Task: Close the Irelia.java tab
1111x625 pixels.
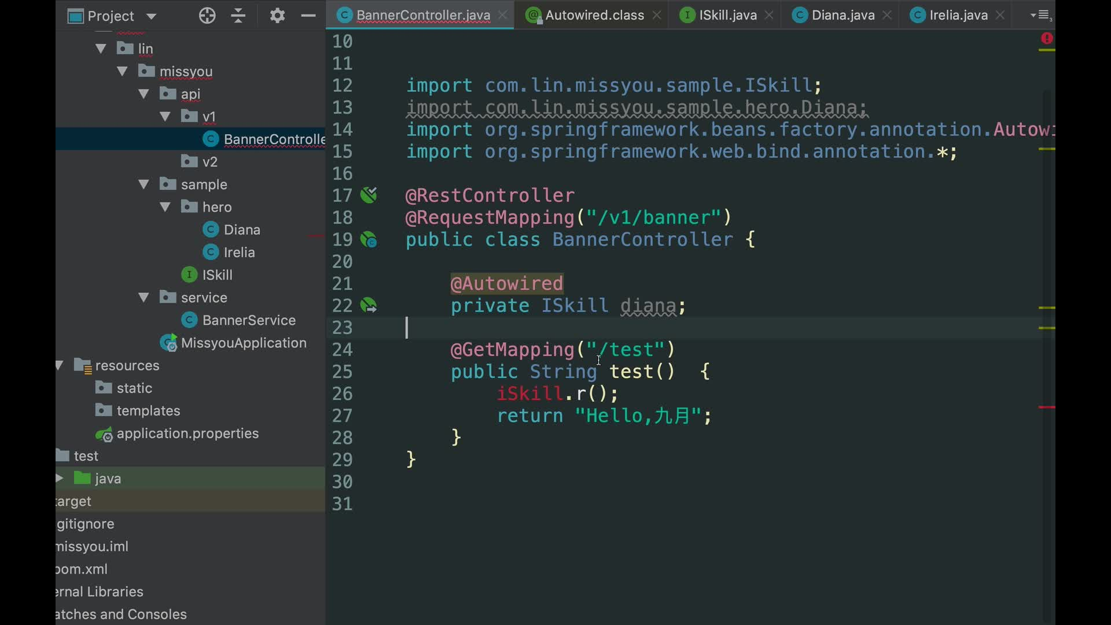Action: [1000, 16]
